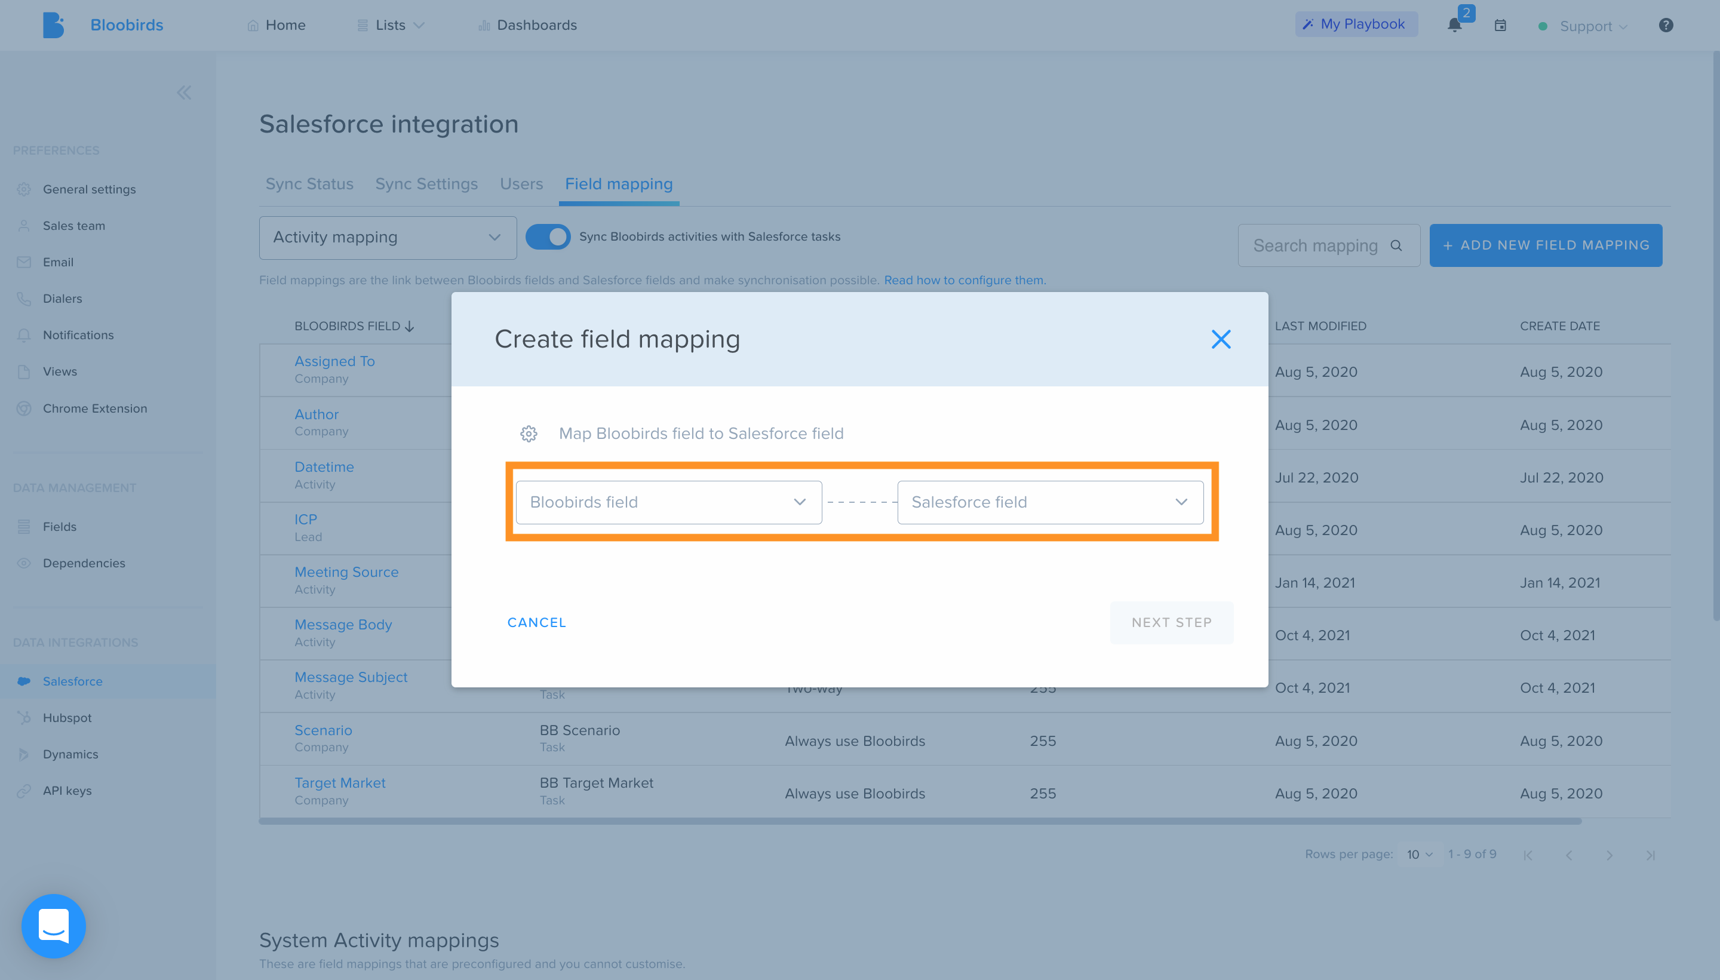Click Views document icon

pos(24,371)
